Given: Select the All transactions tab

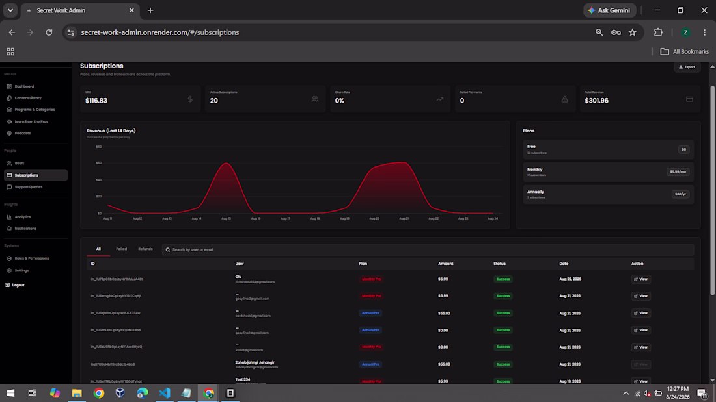Looking at the screenshot, I should (x=98, y=249).
